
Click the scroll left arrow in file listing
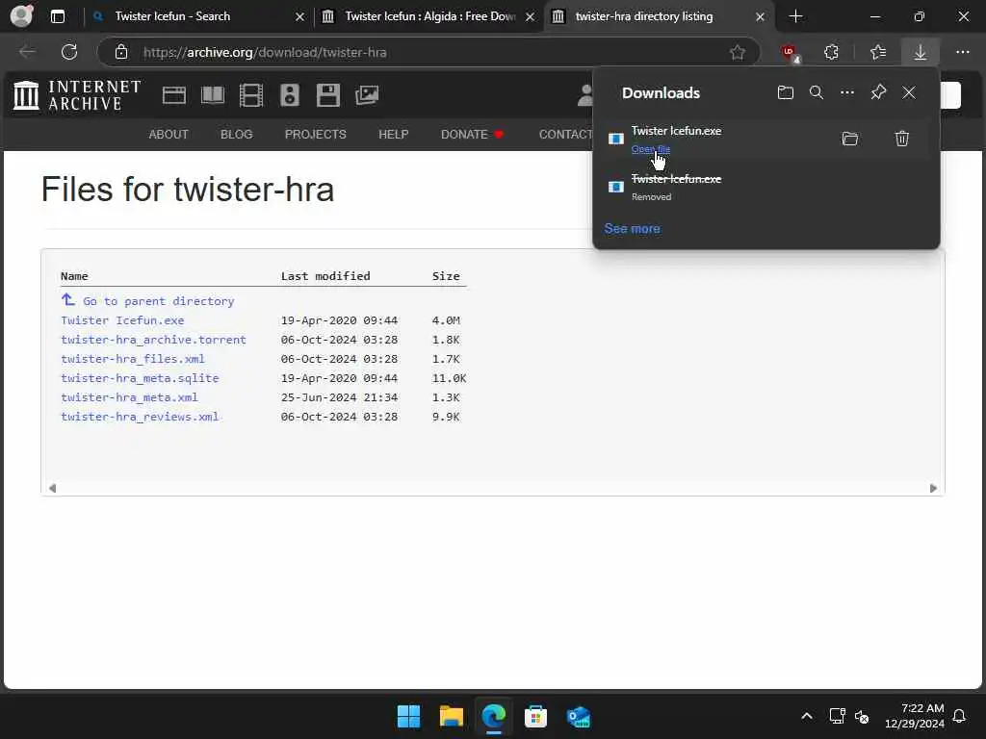coord(52,488)
